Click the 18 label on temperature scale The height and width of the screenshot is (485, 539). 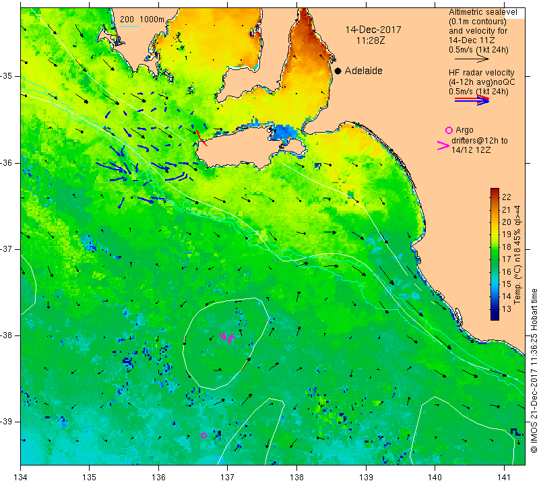[x=507, y=247]
